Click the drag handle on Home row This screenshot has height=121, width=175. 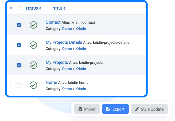pyautogui.click(x=10, y=85)
